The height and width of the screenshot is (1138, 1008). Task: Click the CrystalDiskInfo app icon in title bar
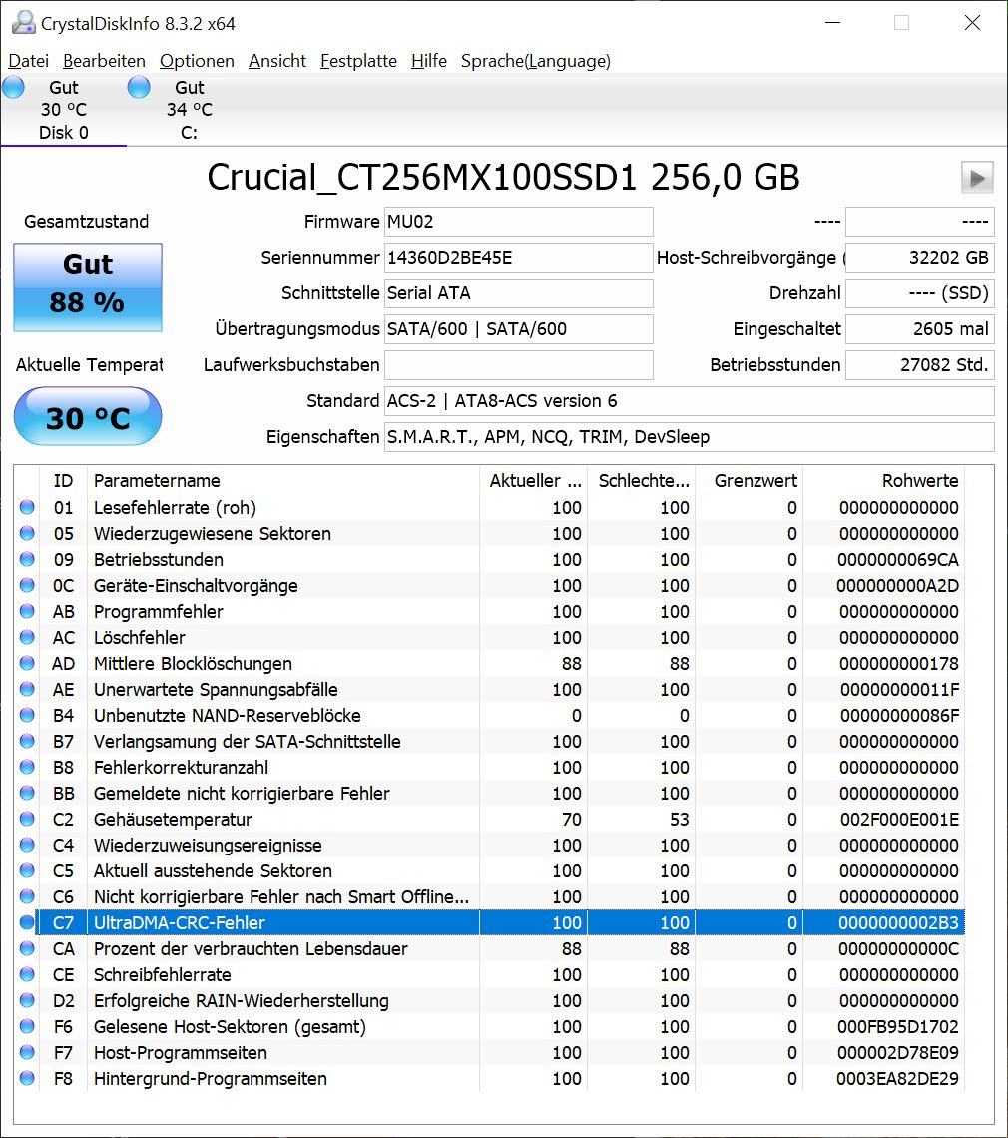23,23
